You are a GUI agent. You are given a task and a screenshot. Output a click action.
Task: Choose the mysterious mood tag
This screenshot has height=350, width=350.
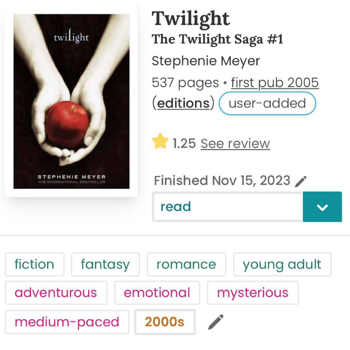pyautogui.click(x=252, y=293)
